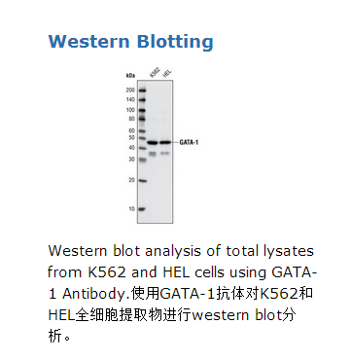Select the 10 kDa marker label
This screenshot has height=360, width=350.
pyautogui.click(x=131, y=209)
